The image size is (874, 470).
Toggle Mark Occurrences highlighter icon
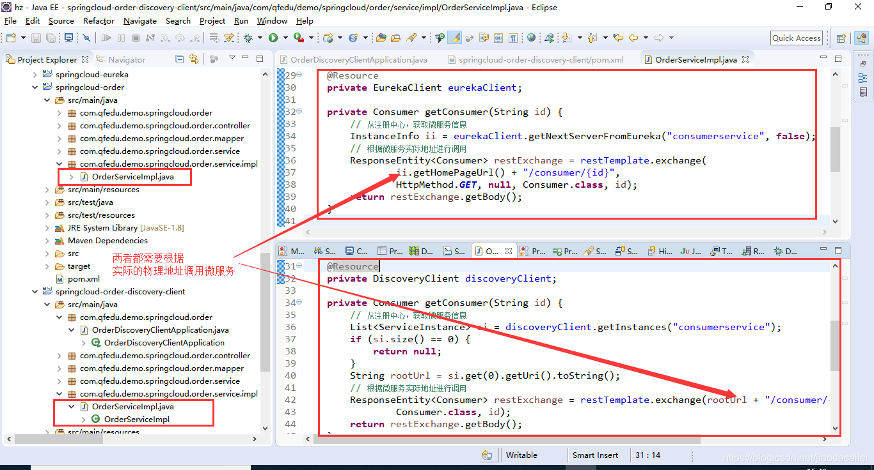click(455, 38)
